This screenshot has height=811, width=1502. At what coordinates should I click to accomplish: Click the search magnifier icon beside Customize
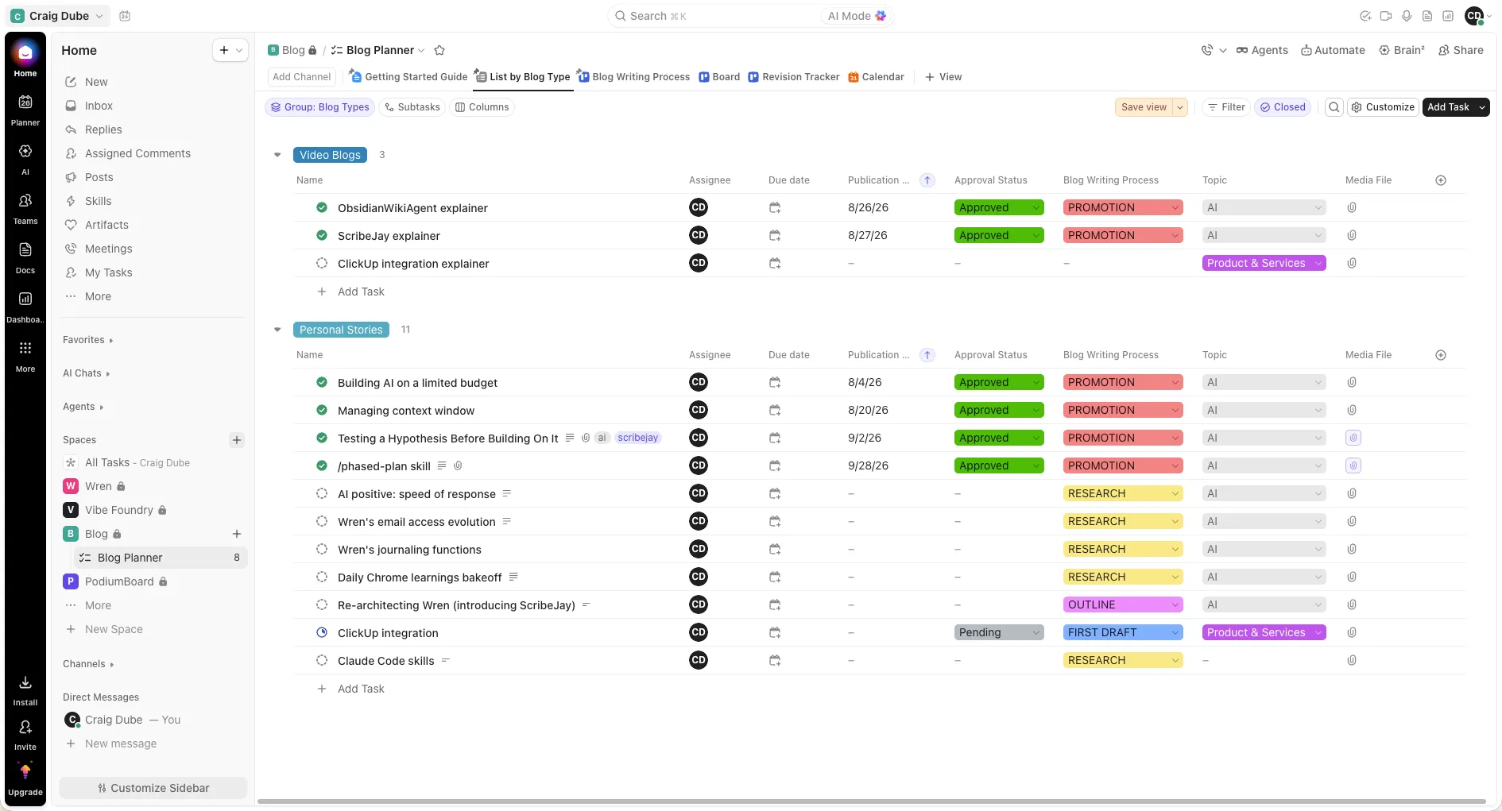coord(1334,107)
